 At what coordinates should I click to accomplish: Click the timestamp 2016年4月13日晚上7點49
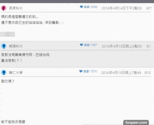(121, 73)
